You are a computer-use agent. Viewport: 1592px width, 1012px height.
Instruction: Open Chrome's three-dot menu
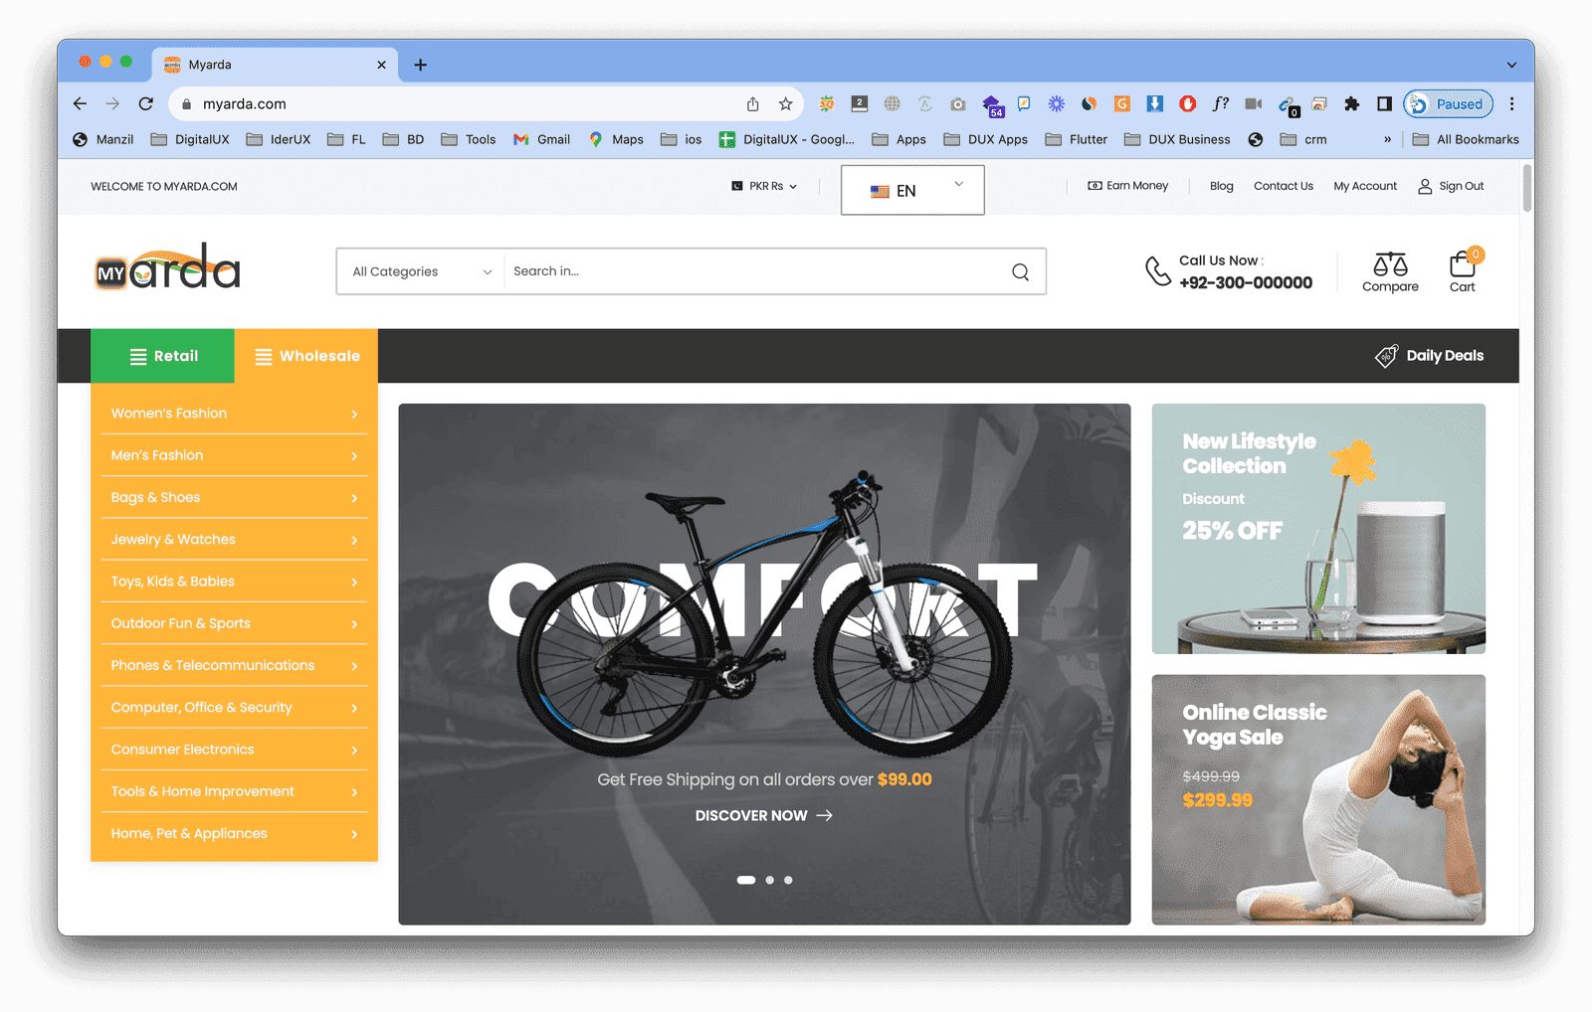(x=1511, y=103)
